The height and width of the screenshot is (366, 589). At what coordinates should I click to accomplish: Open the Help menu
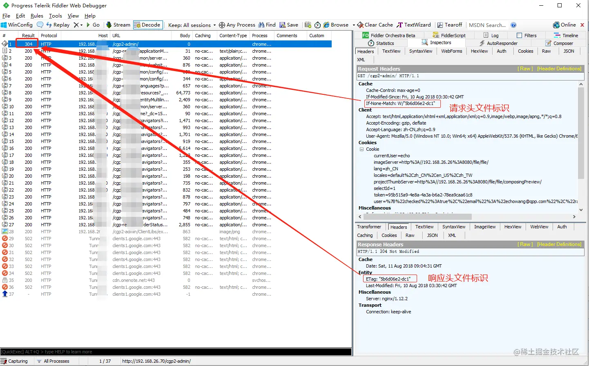90,16
